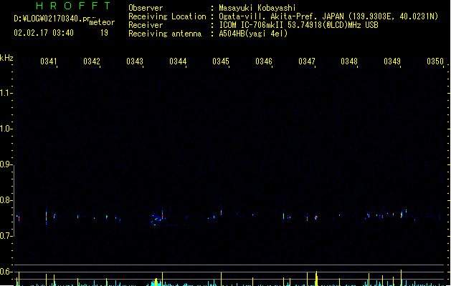Click the 0345 time marker
The height and width of the screenshot is (286, 451).
(221, 61)
